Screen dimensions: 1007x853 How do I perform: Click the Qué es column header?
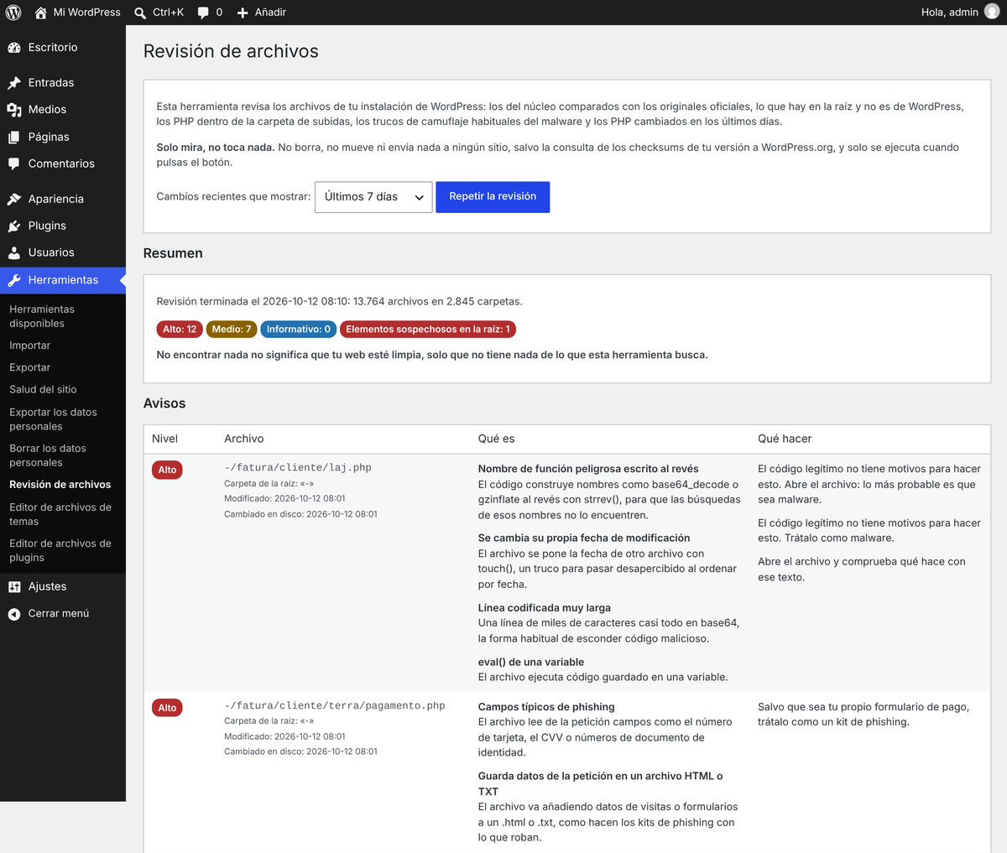point(497,439)
